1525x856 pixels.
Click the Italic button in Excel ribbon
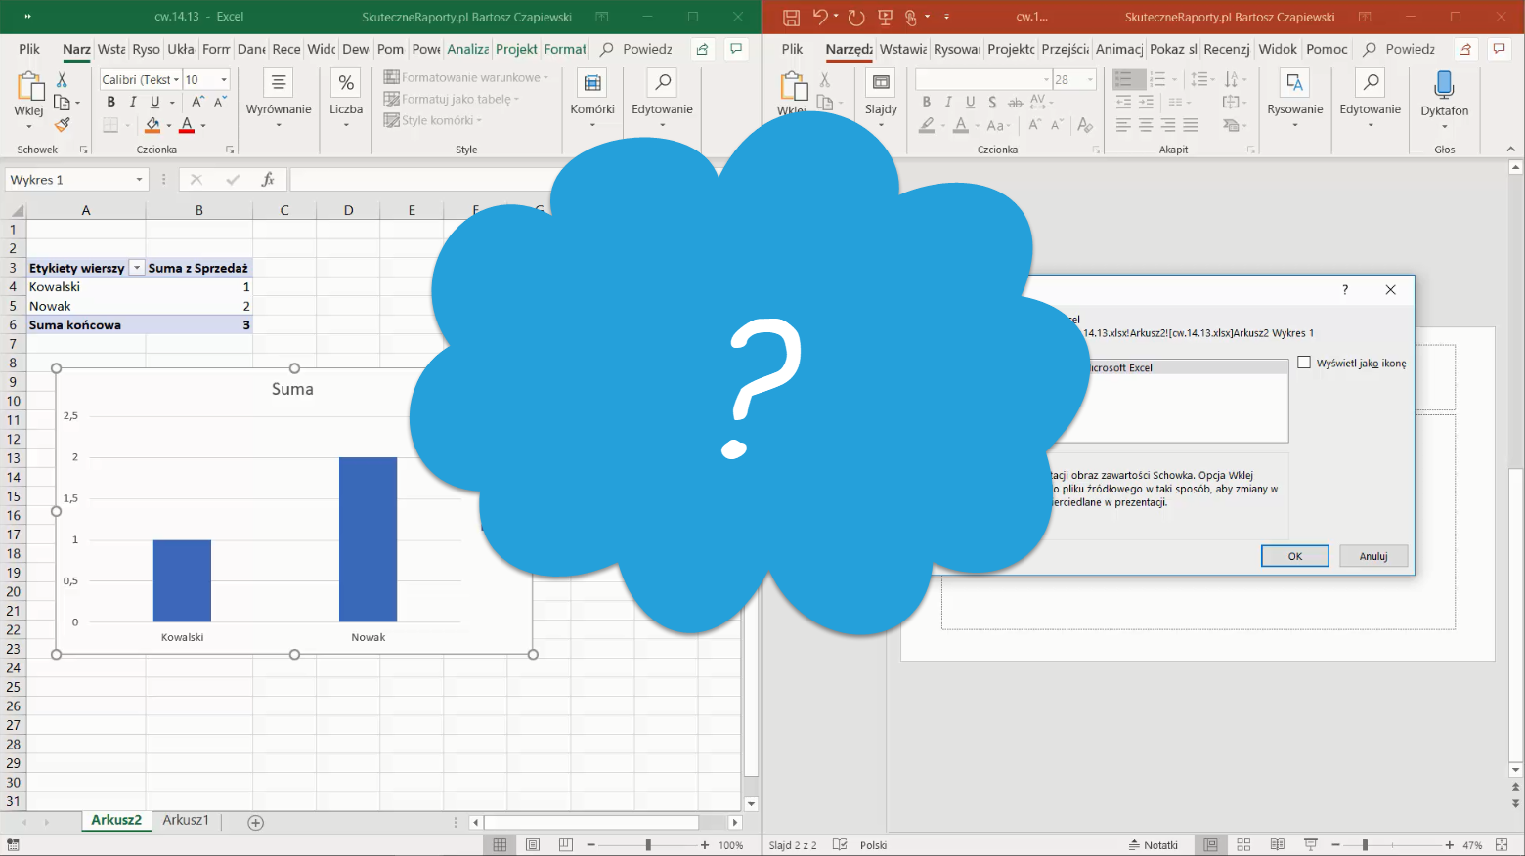133,102
